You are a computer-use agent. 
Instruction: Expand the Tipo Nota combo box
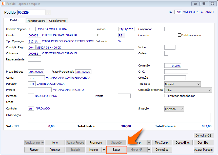pyautogui.click(x=182, y=84)
